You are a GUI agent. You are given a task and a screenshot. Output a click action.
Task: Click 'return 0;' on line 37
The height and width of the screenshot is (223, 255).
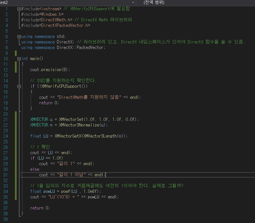click(40, 208)
